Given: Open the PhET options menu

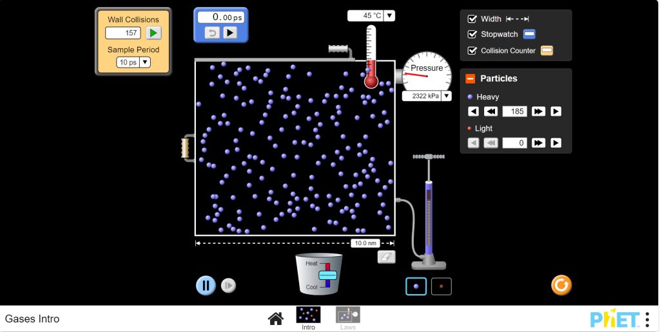Looking at the screenshot, I should [647, 319].
